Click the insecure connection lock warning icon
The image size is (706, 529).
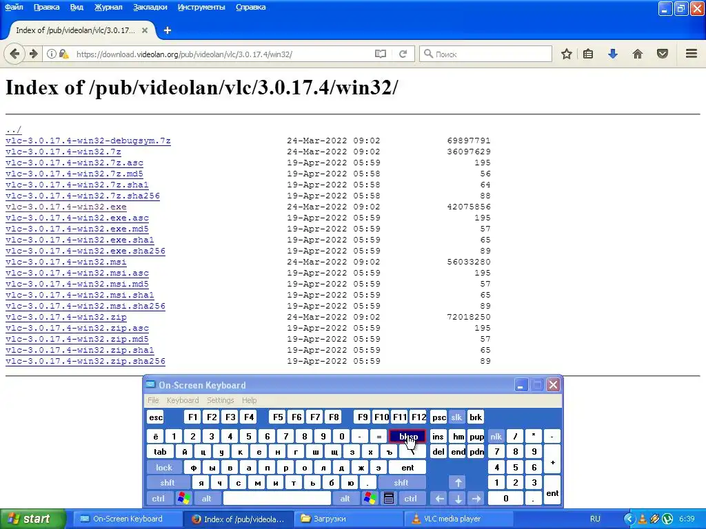point(64,54)
